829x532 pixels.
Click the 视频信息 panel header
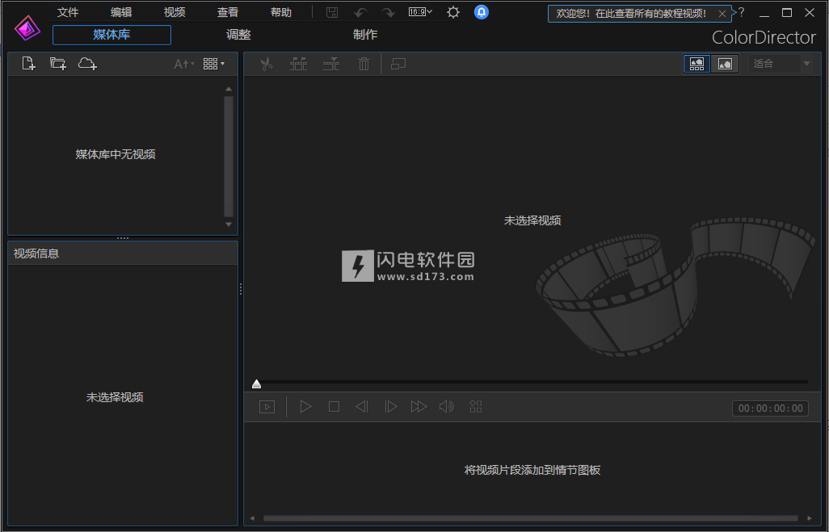(123, 253)
